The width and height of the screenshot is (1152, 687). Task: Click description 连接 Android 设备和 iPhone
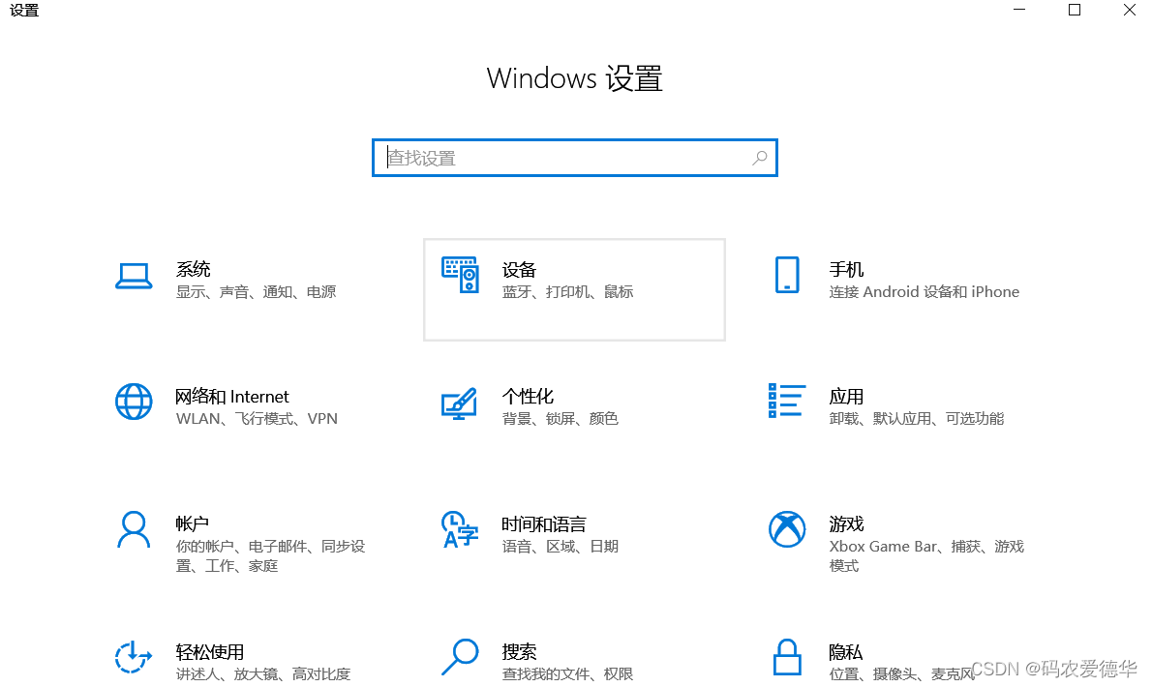tap(925, 291)
